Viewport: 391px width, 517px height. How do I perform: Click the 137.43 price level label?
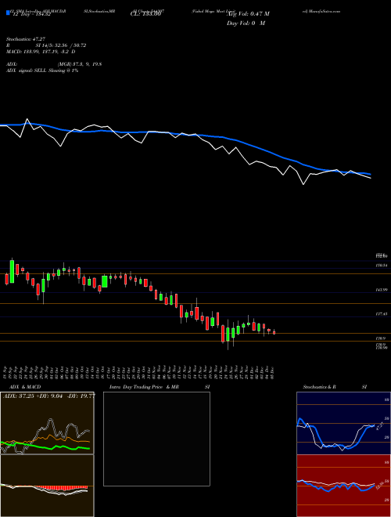pyautogui.click(x=381, y=315)
